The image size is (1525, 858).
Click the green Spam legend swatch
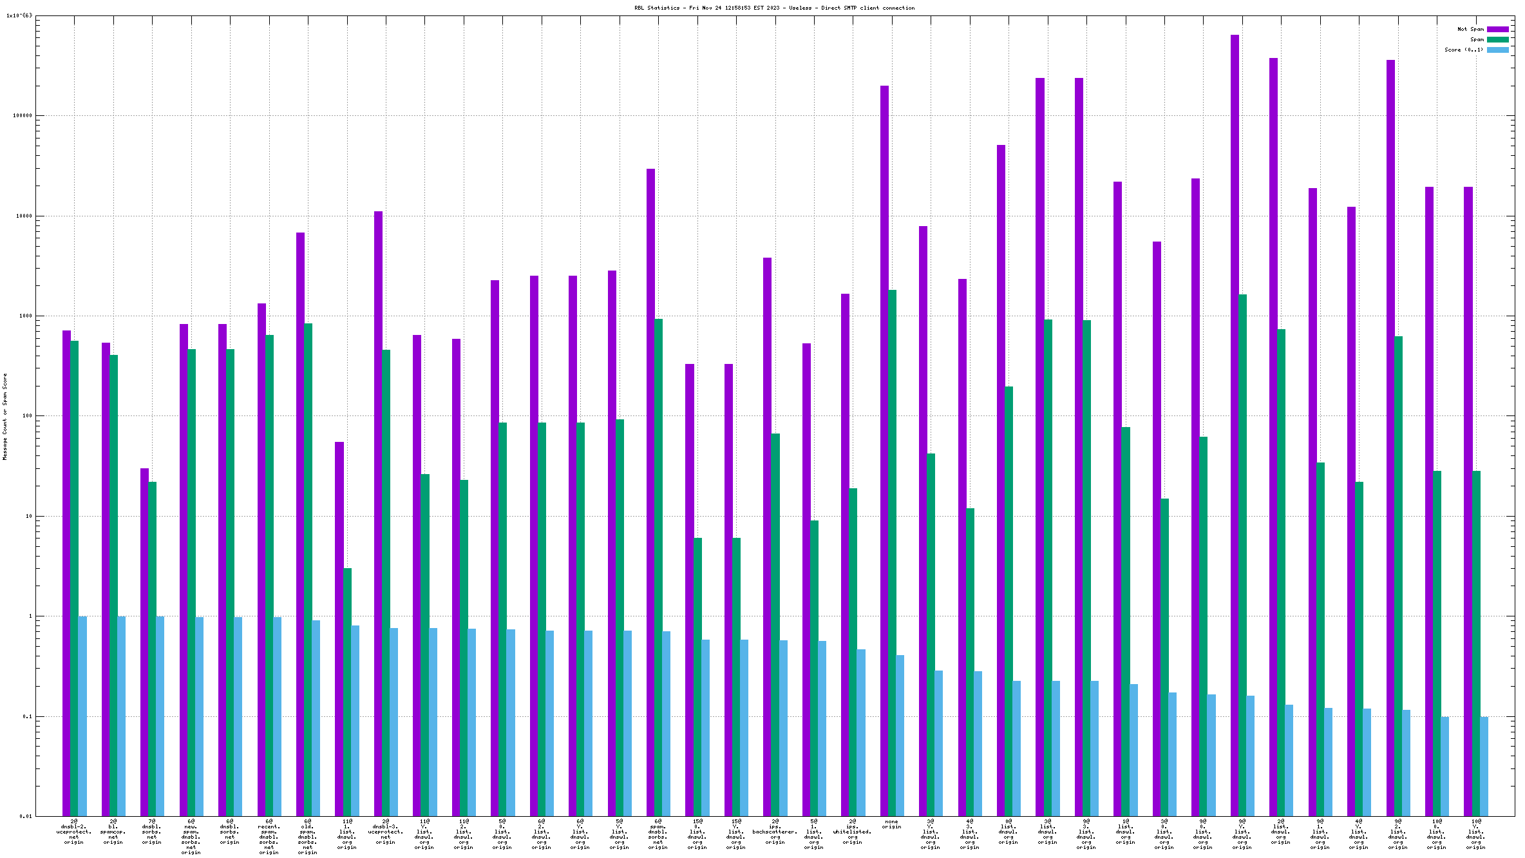coord(1497,39)
